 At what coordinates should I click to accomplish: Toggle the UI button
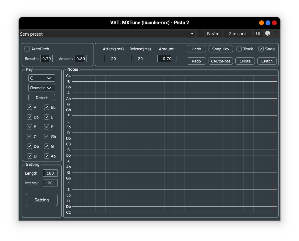point(258,34)
